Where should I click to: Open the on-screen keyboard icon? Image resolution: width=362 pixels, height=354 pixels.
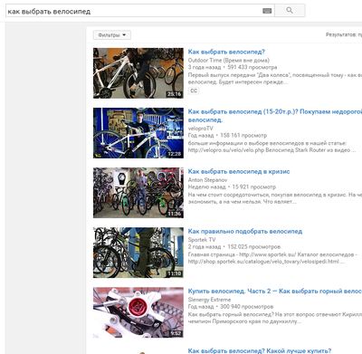(x=267, y=11)
